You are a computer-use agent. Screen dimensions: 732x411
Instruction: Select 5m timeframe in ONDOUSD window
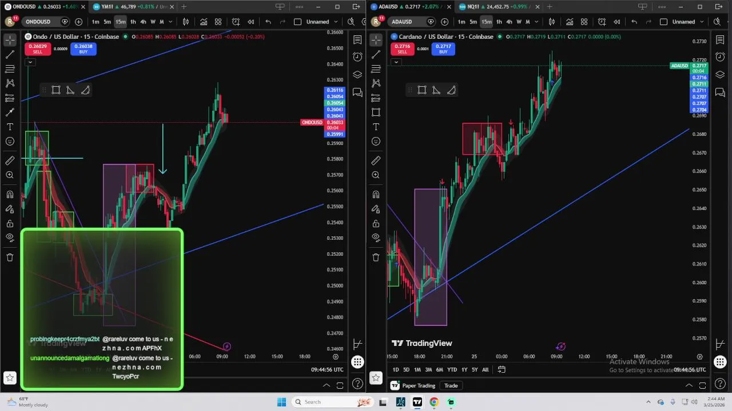tap(107, 22)
